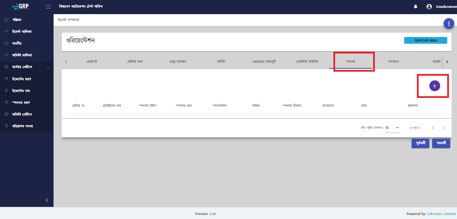Click যোগাযোগ column header
Screen dimensions: 457x219
click(x=328, y=106)
